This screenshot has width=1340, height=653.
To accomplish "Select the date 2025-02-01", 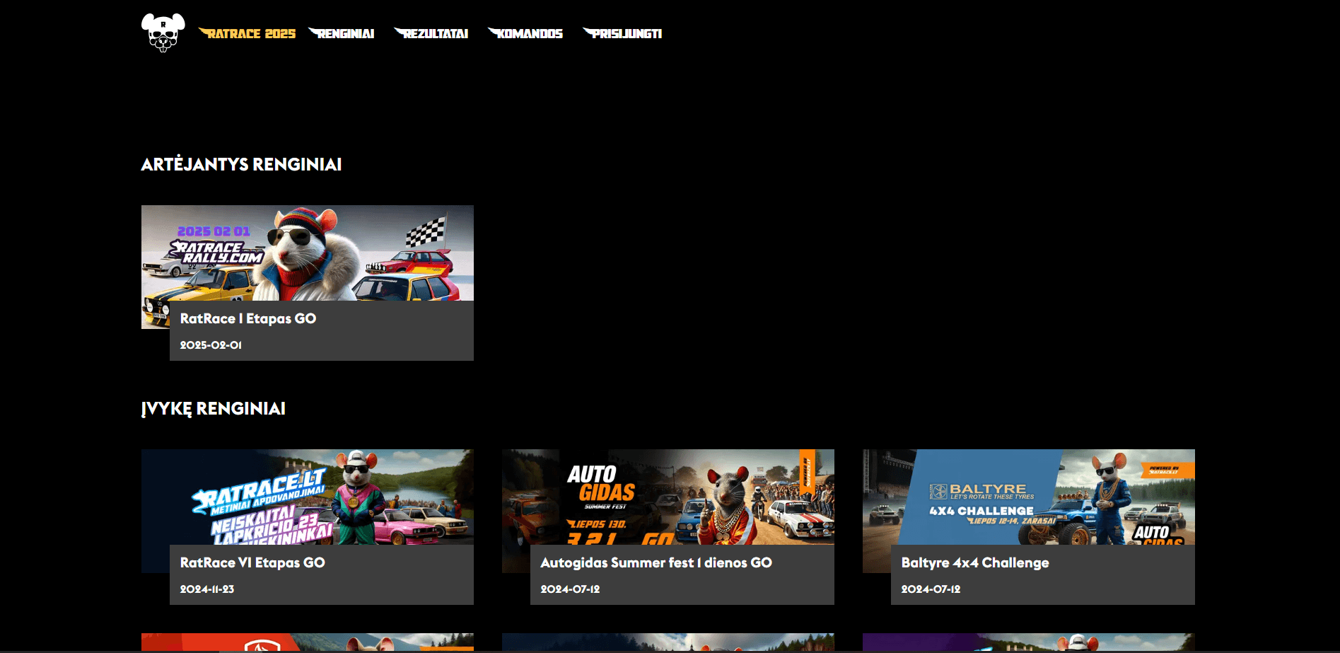I will click(211, 345).
